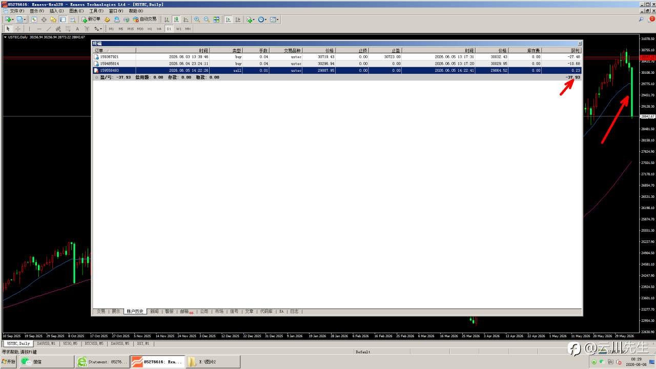
Task: Click the 新订单 new order button
Action: click(91, 19)
